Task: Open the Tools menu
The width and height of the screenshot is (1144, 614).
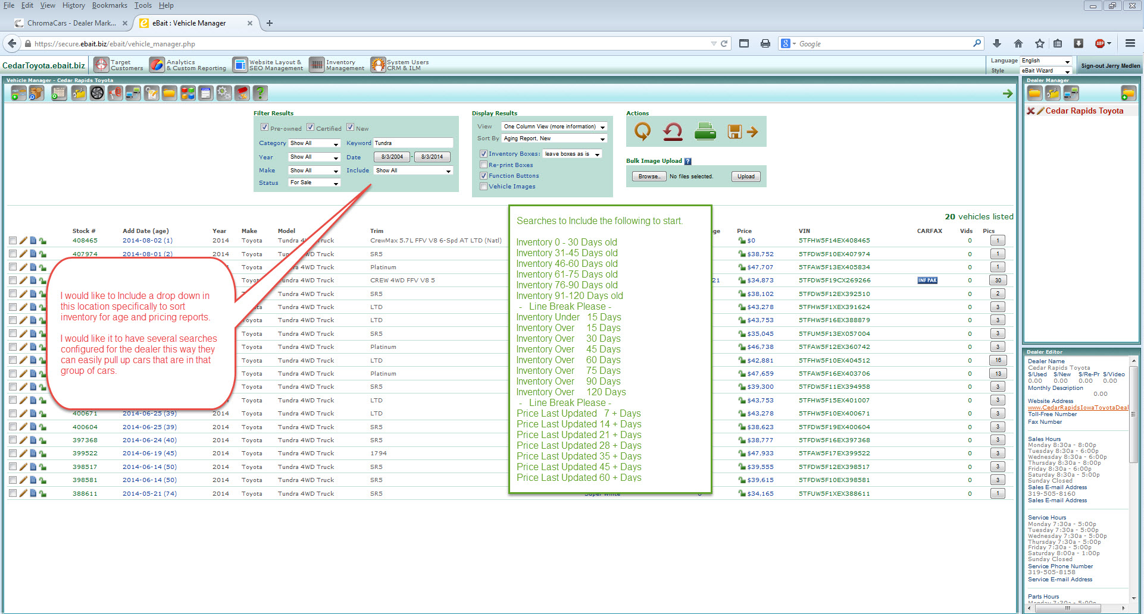Action: tap(143, 5)
